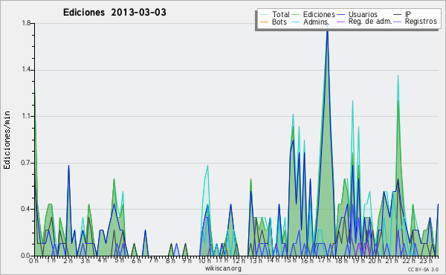Viewport: 446px width, 275px height.
Task: Click the 2 h tick label
Action: point(68,260)
